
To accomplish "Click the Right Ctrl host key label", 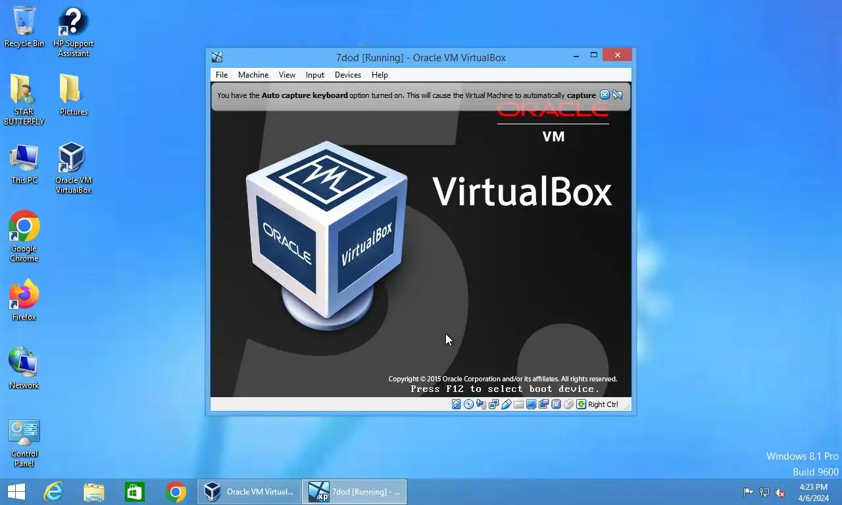I will 603,404.
